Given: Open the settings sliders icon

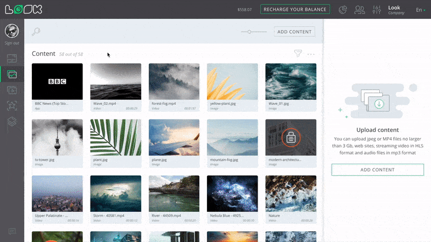Looking at the screenshot, I should 376,10.
